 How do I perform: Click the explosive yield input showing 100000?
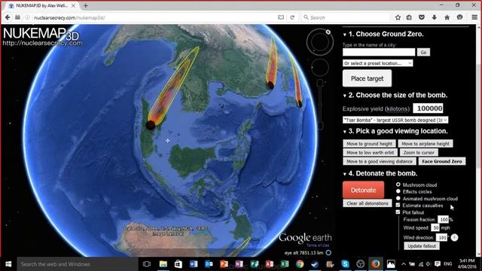(428, 108)
